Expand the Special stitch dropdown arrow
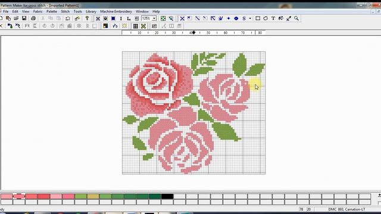The width and height of the screenshot is (381, 214). (250, 18)
